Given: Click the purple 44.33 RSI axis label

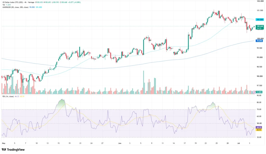Looking at the screenshot, I should tap(259, 127).
